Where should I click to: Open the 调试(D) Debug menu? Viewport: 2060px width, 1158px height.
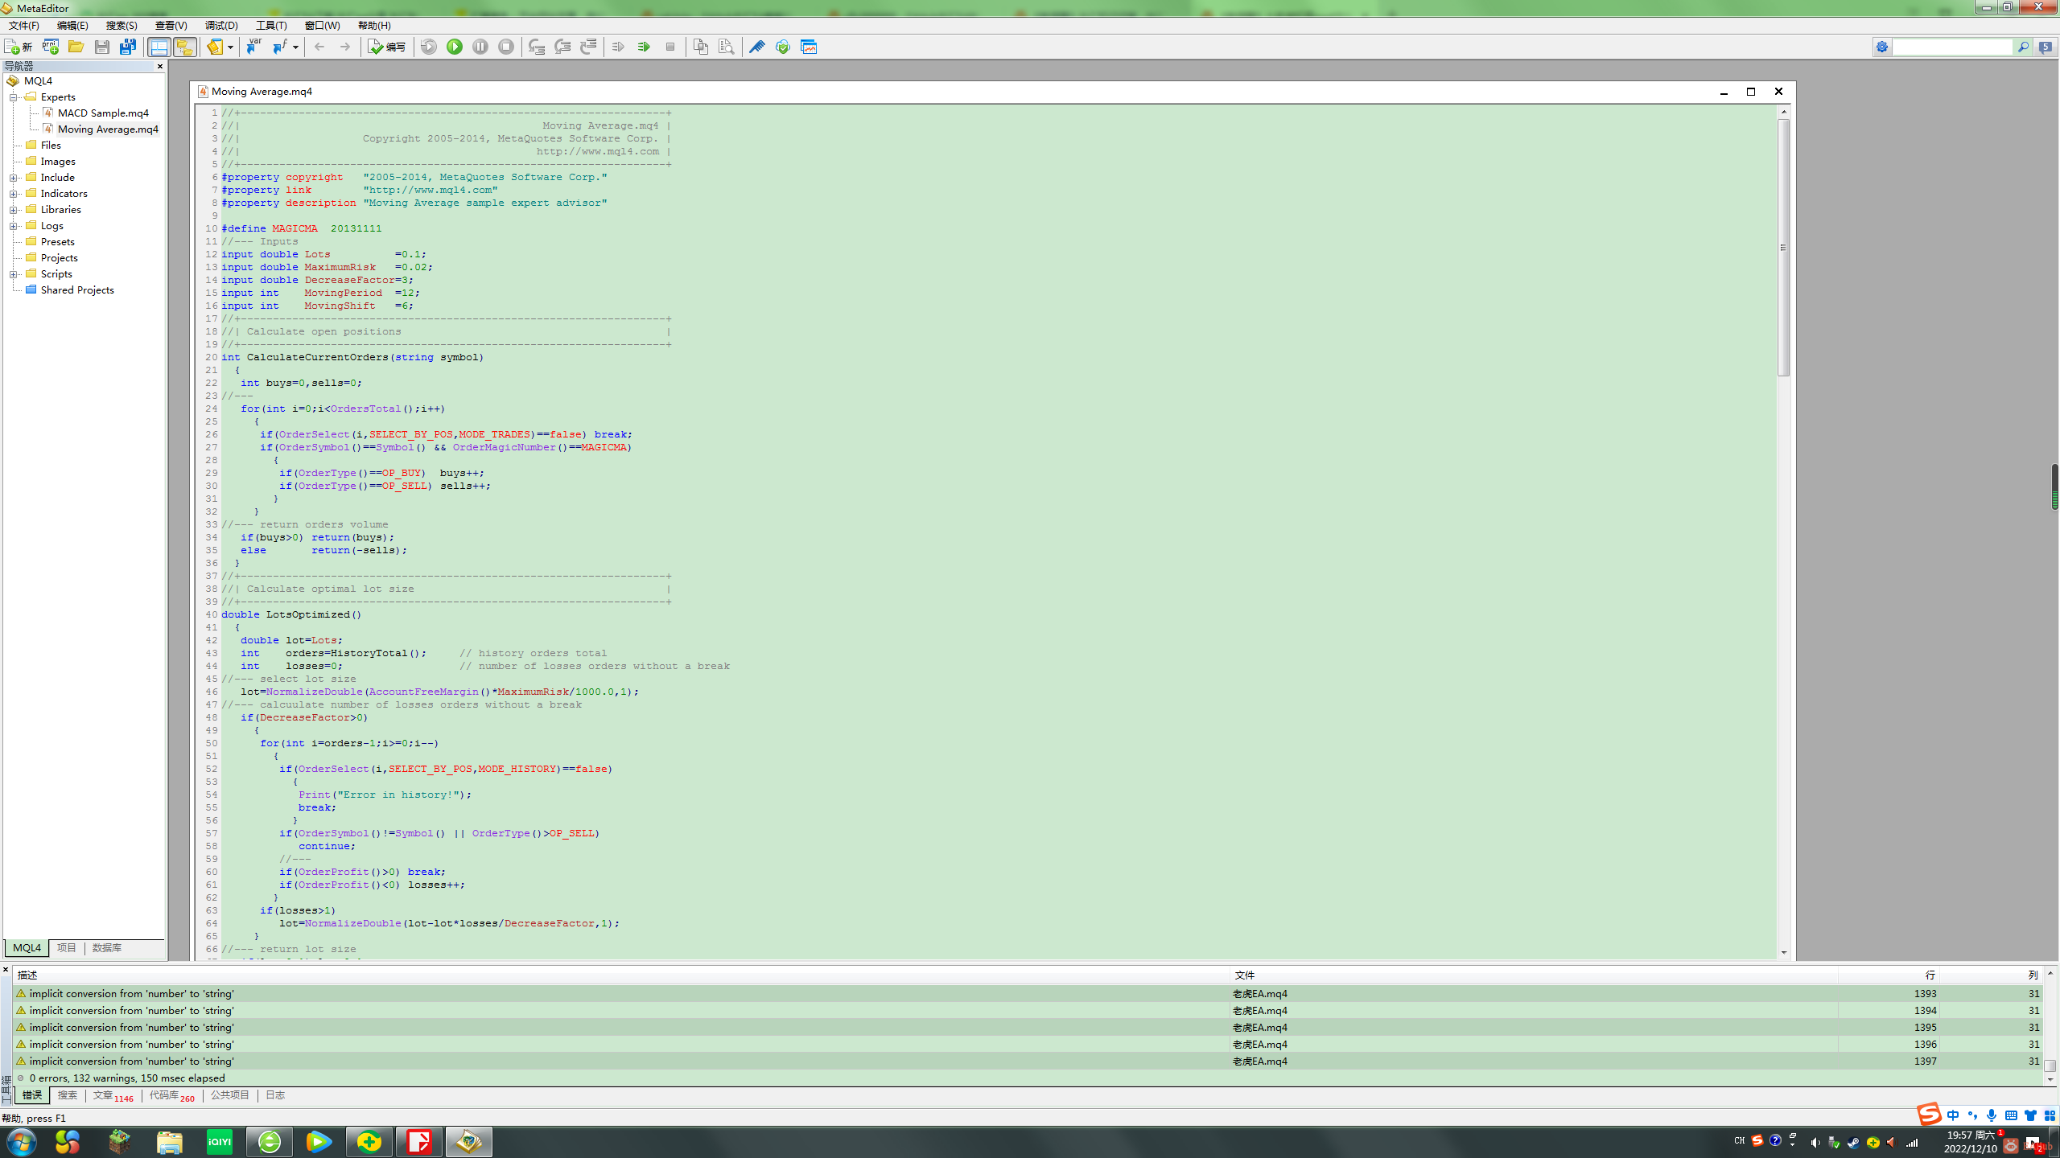point(221,25)
